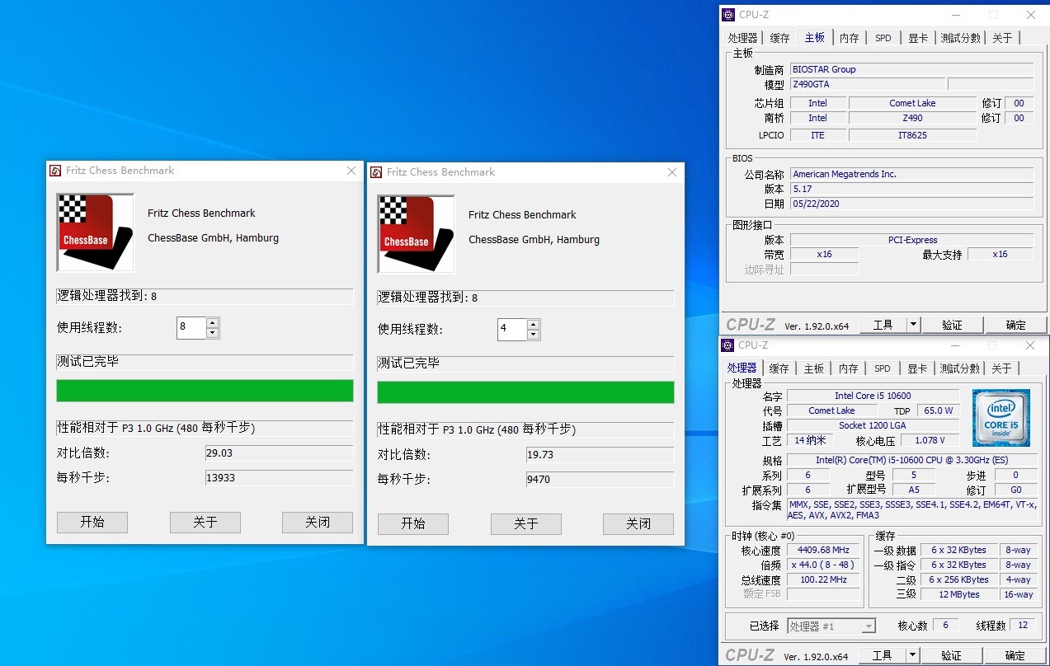Open the 内存 tab in the upper CPU-Z window

pos(849,38)
